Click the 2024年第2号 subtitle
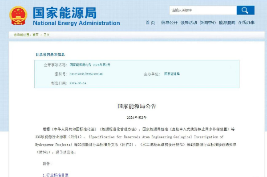The height and width of the screenshot is (177, 267). [x=137, y=118]
